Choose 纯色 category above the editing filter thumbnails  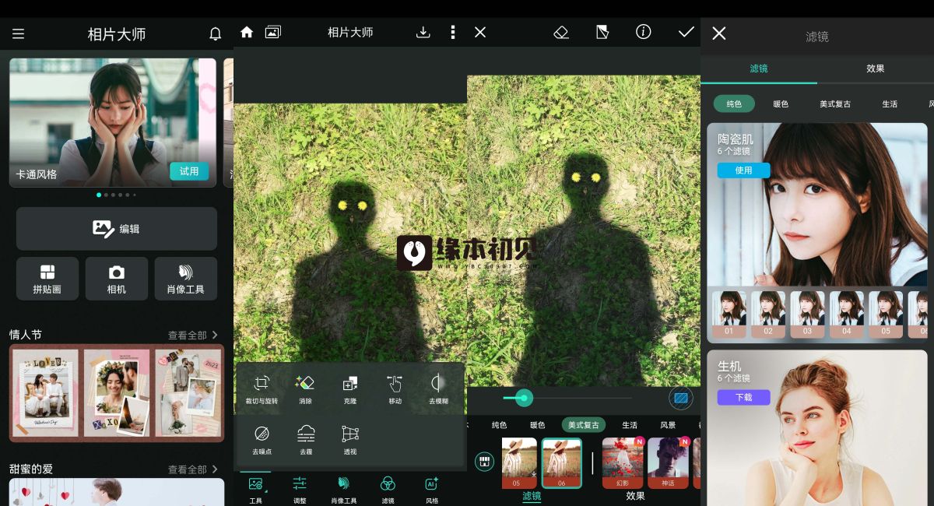coord(499,425)
